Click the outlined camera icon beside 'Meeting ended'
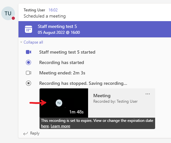171x143 pixels. 28,73
